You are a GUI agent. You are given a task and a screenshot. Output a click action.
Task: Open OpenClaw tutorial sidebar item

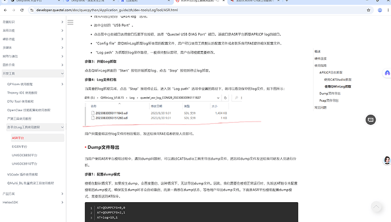(x=29, y=110)
